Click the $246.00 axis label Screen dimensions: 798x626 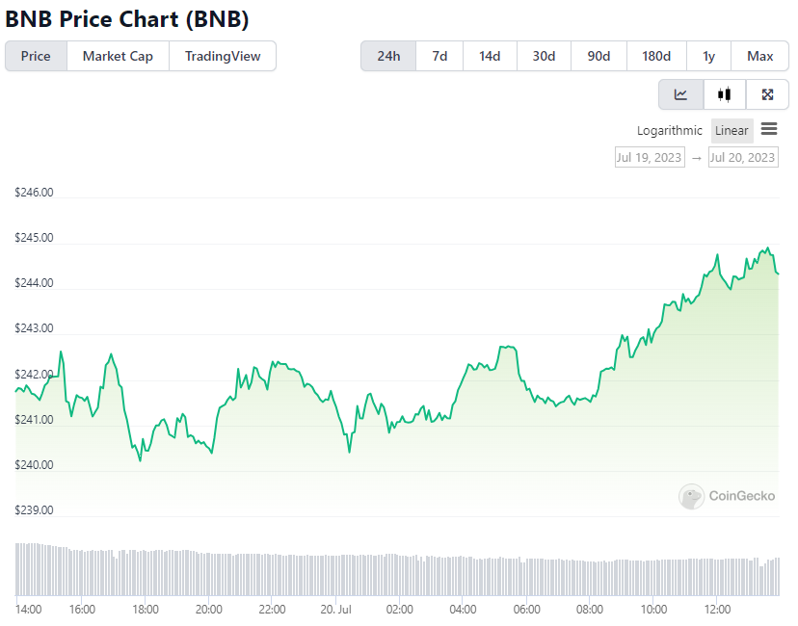[34, 193]
